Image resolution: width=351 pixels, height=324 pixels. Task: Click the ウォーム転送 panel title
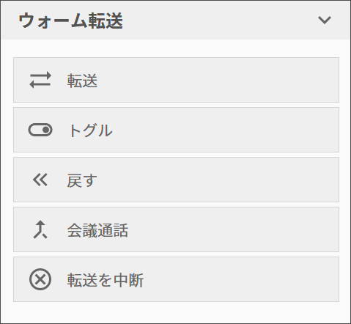[70, 21]
